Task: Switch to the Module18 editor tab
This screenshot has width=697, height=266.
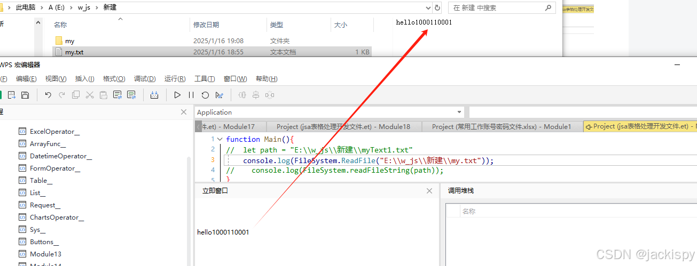Action: tap(343, 126)
